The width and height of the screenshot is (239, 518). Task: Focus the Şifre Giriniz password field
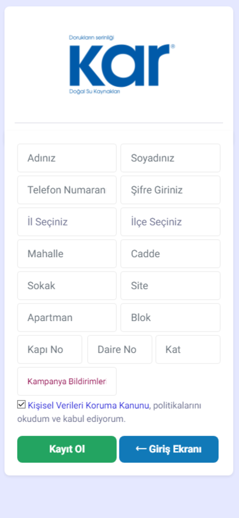pos(170,190)
